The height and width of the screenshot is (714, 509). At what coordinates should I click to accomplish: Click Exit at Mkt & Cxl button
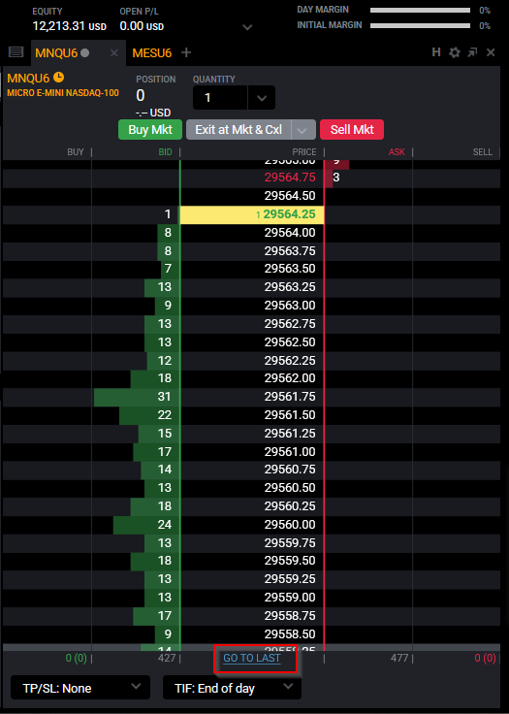pos(239,130)
